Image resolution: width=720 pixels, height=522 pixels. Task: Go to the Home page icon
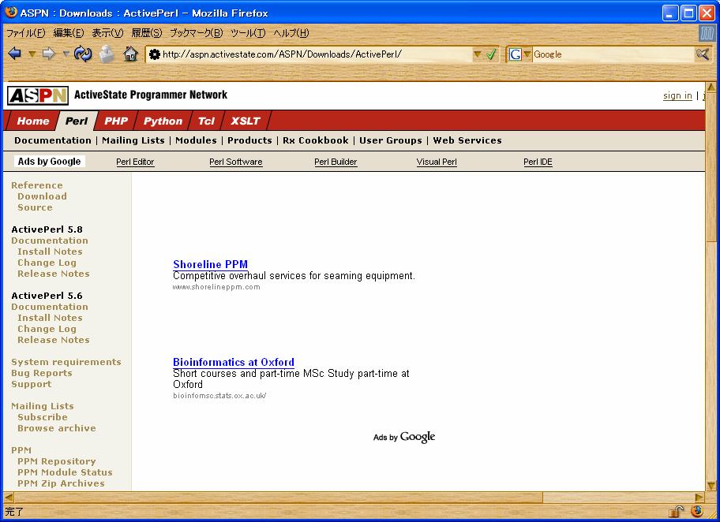(x=131, y=54)
